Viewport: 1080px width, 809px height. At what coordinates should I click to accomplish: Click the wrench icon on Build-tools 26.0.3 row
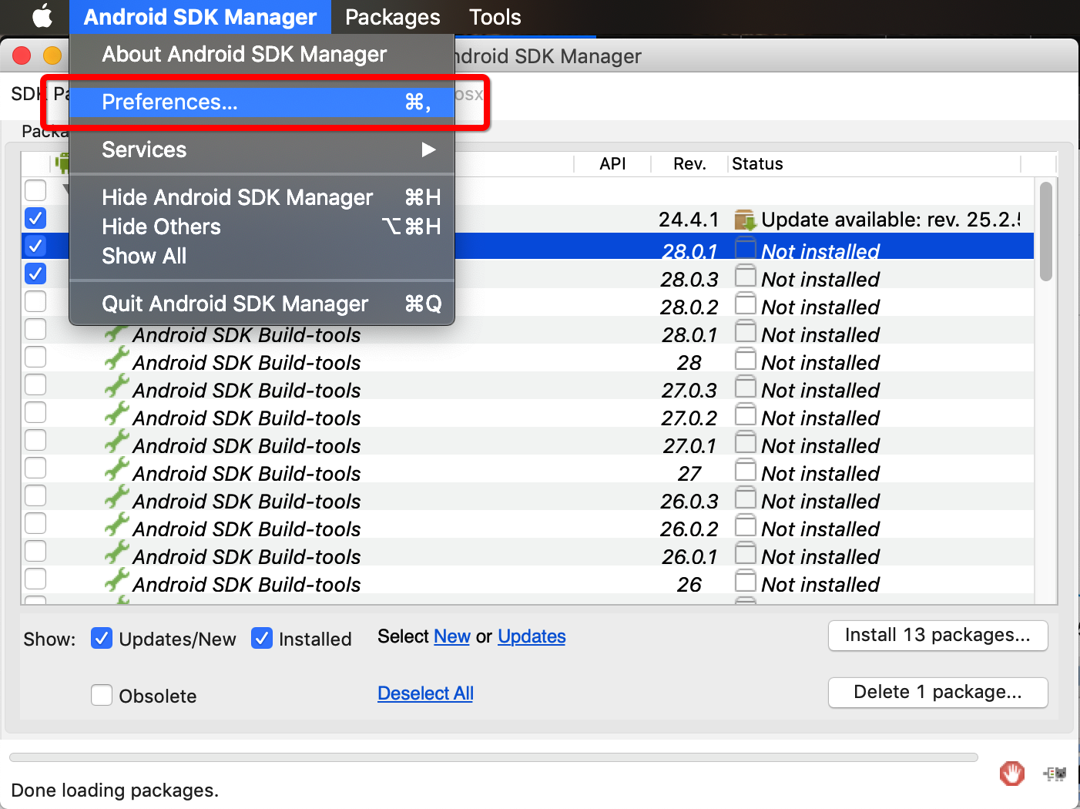(x=116, y=498)
